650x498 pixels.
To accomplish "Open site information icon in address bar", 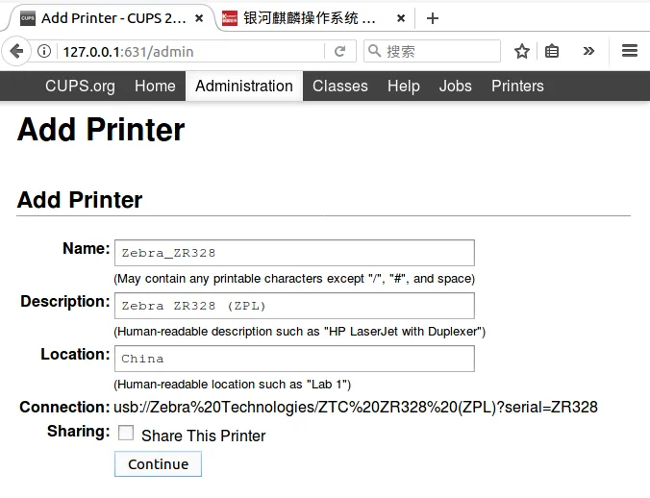I will click(x=45, y=51).
